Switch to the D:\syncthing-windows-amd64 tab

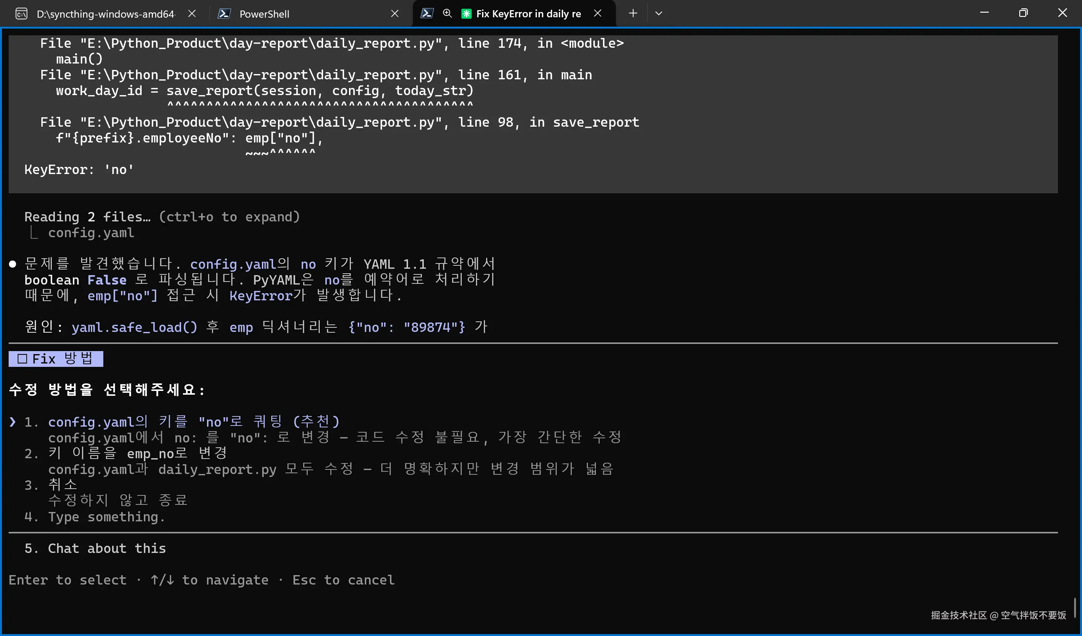pos(105,14)
